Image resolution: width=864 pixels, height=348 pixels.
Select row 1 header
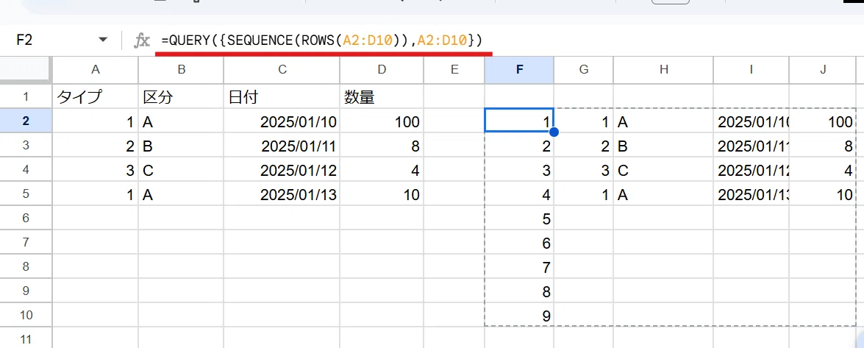[x=26, y=97]
